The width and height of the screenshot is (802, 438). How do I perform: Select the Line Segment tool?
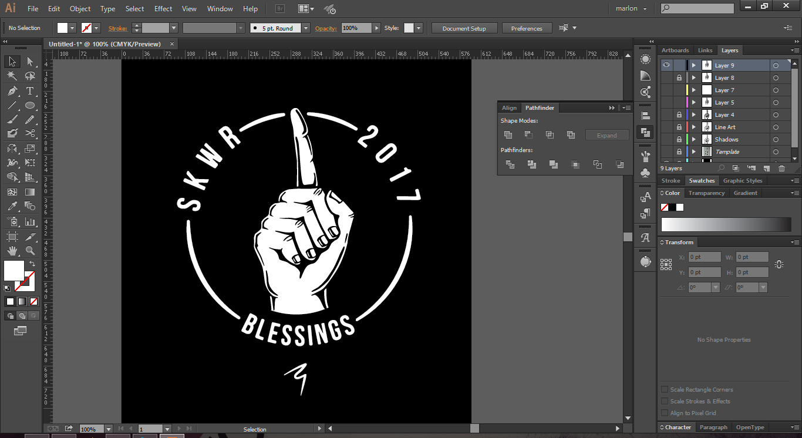coord(12,106)
